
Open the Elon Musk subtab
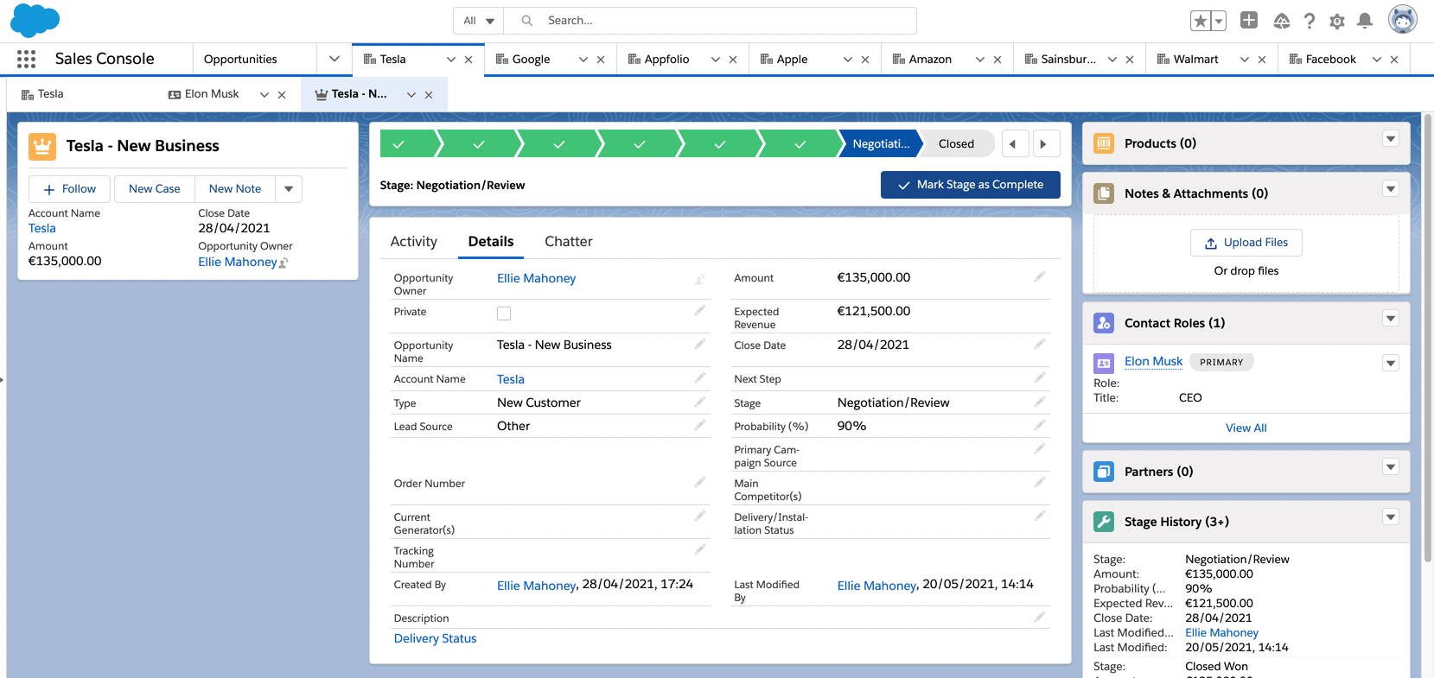[212, 94]
